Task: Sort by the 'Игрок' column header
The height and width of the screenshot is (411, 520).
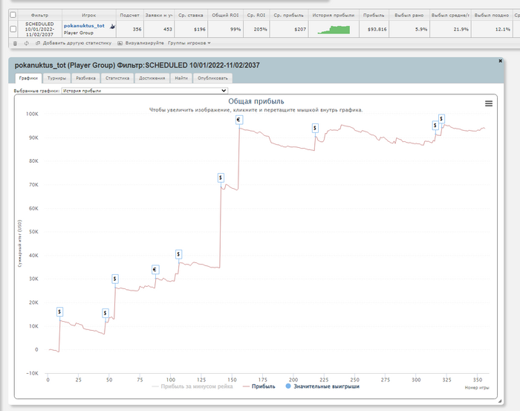Action: click(89, 16)
